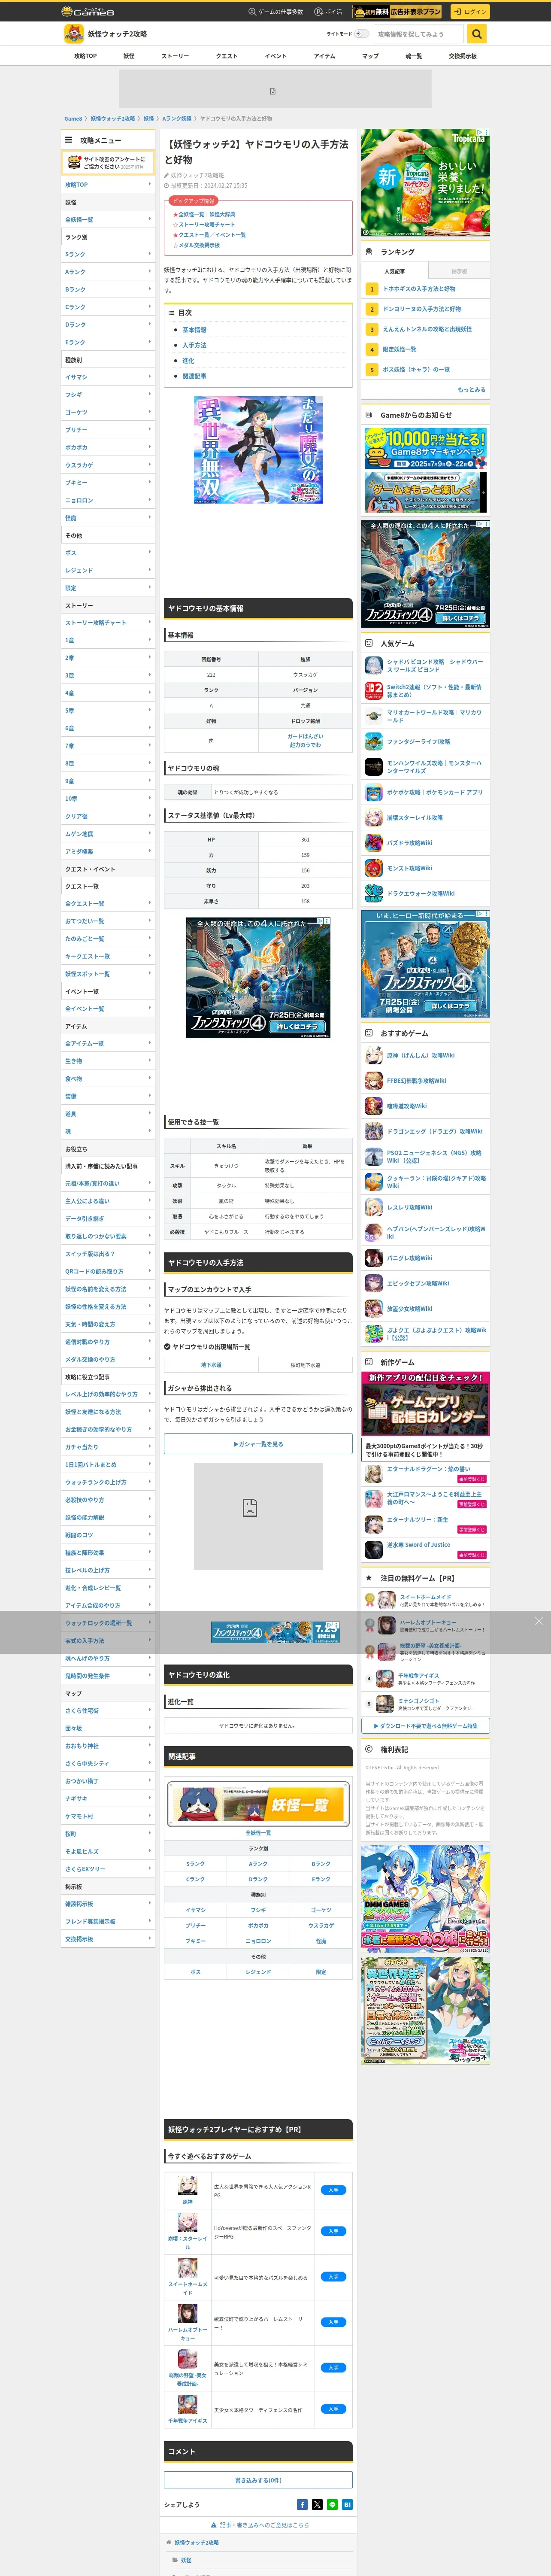Jump to 関連記事 in table of contents

coord(194,376)
